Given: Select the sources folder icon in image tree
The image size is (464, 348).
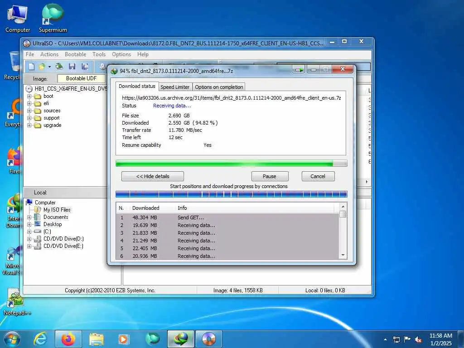Looking at the screenshot, I should 38,111.
